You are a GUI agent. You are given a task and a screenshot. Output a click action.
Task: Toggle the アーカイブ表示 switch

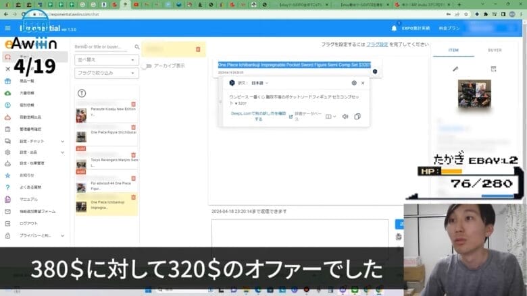coord(147,66)
